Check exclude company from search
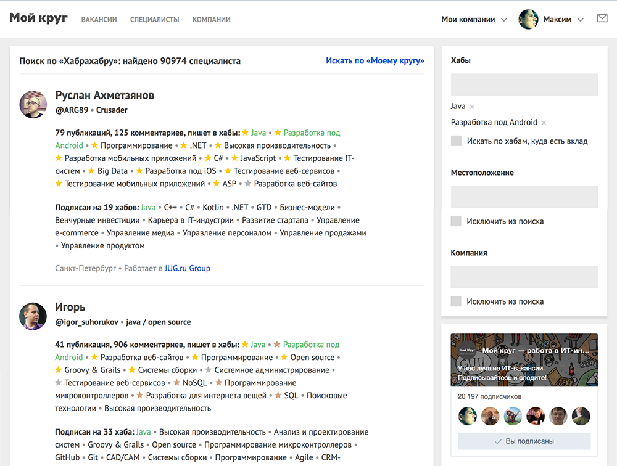The image size is (617, 466). pyautogui.click(x=457, y=301)
